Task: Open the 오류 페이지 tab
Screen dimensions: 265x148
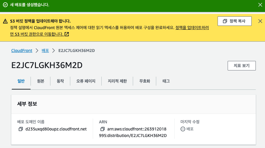Action: [x=86, y=81]
